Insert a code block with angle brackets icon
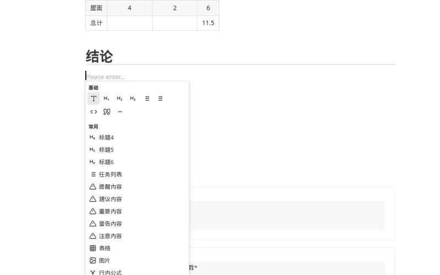This screenshot has height=275, width=440. coord(94,112)
